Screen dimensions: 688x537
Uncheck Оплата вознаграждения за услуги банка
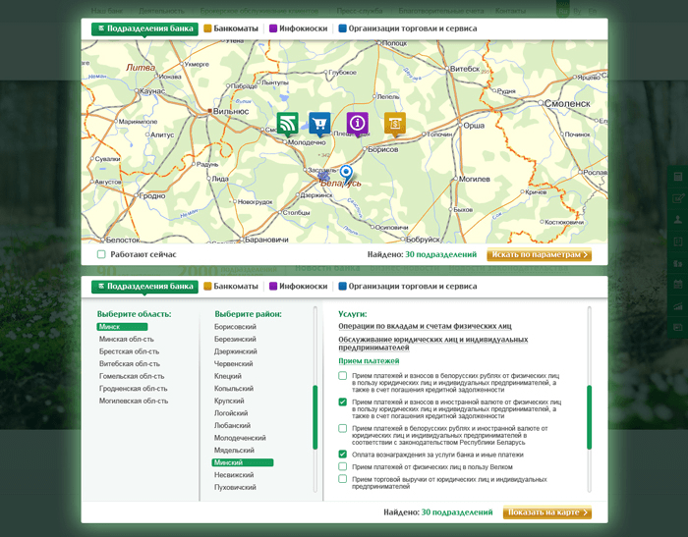[x=343, y=455]
